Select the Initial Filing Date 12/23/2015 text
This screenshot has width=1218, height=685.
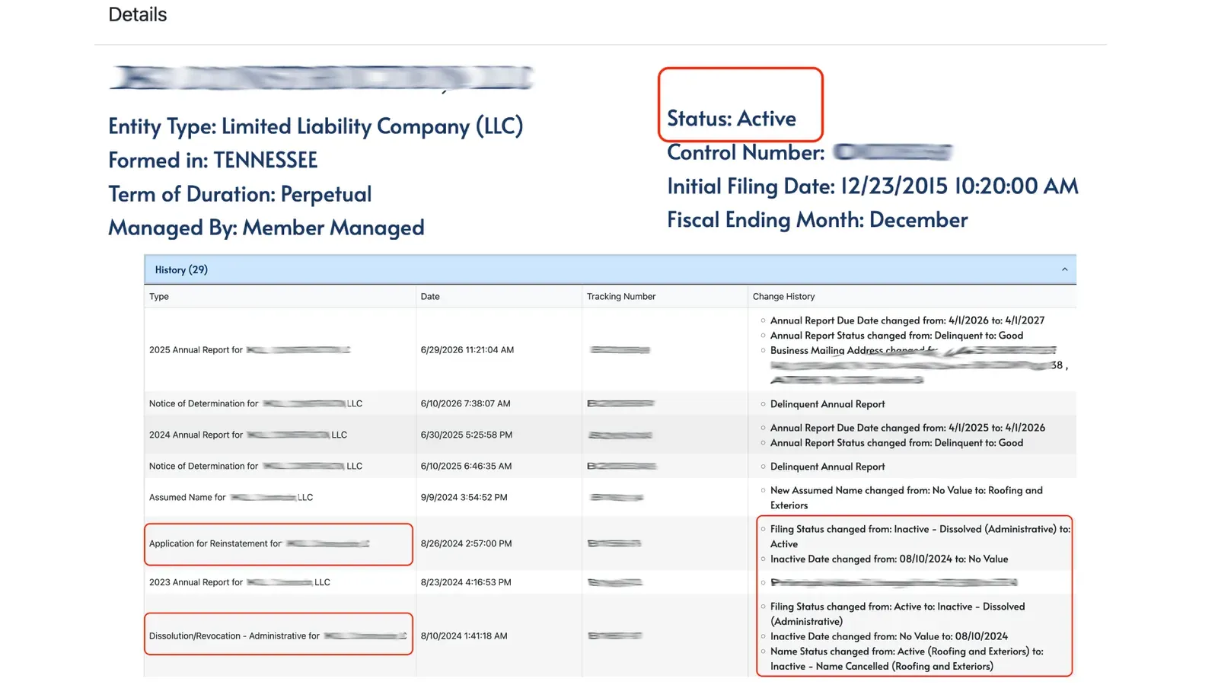872,186
